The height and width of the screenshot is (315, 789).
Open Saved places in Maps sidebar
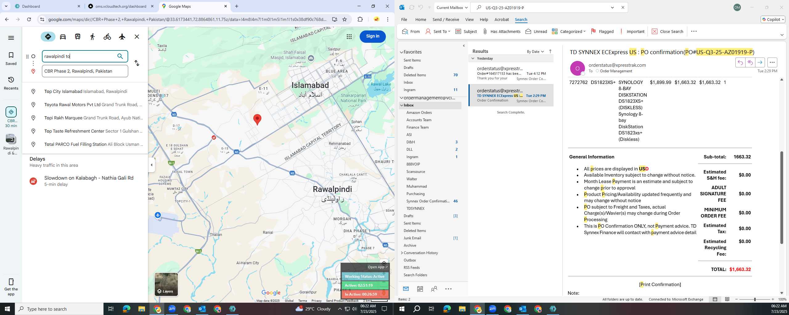click(11, 58)
